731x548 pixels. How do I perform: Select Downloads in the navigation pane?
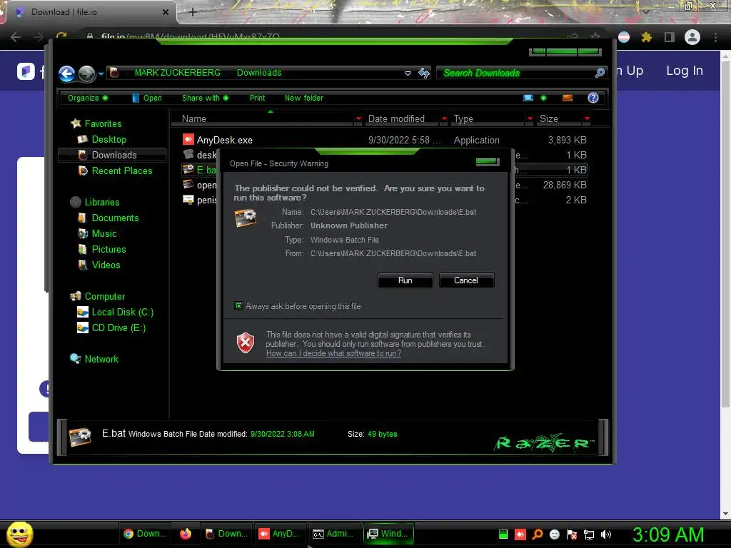(112, 155)
